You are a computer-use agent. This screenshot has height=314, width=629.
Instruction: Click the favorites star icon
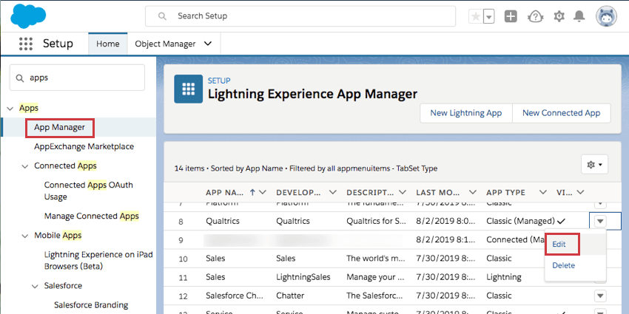point(475,16)
